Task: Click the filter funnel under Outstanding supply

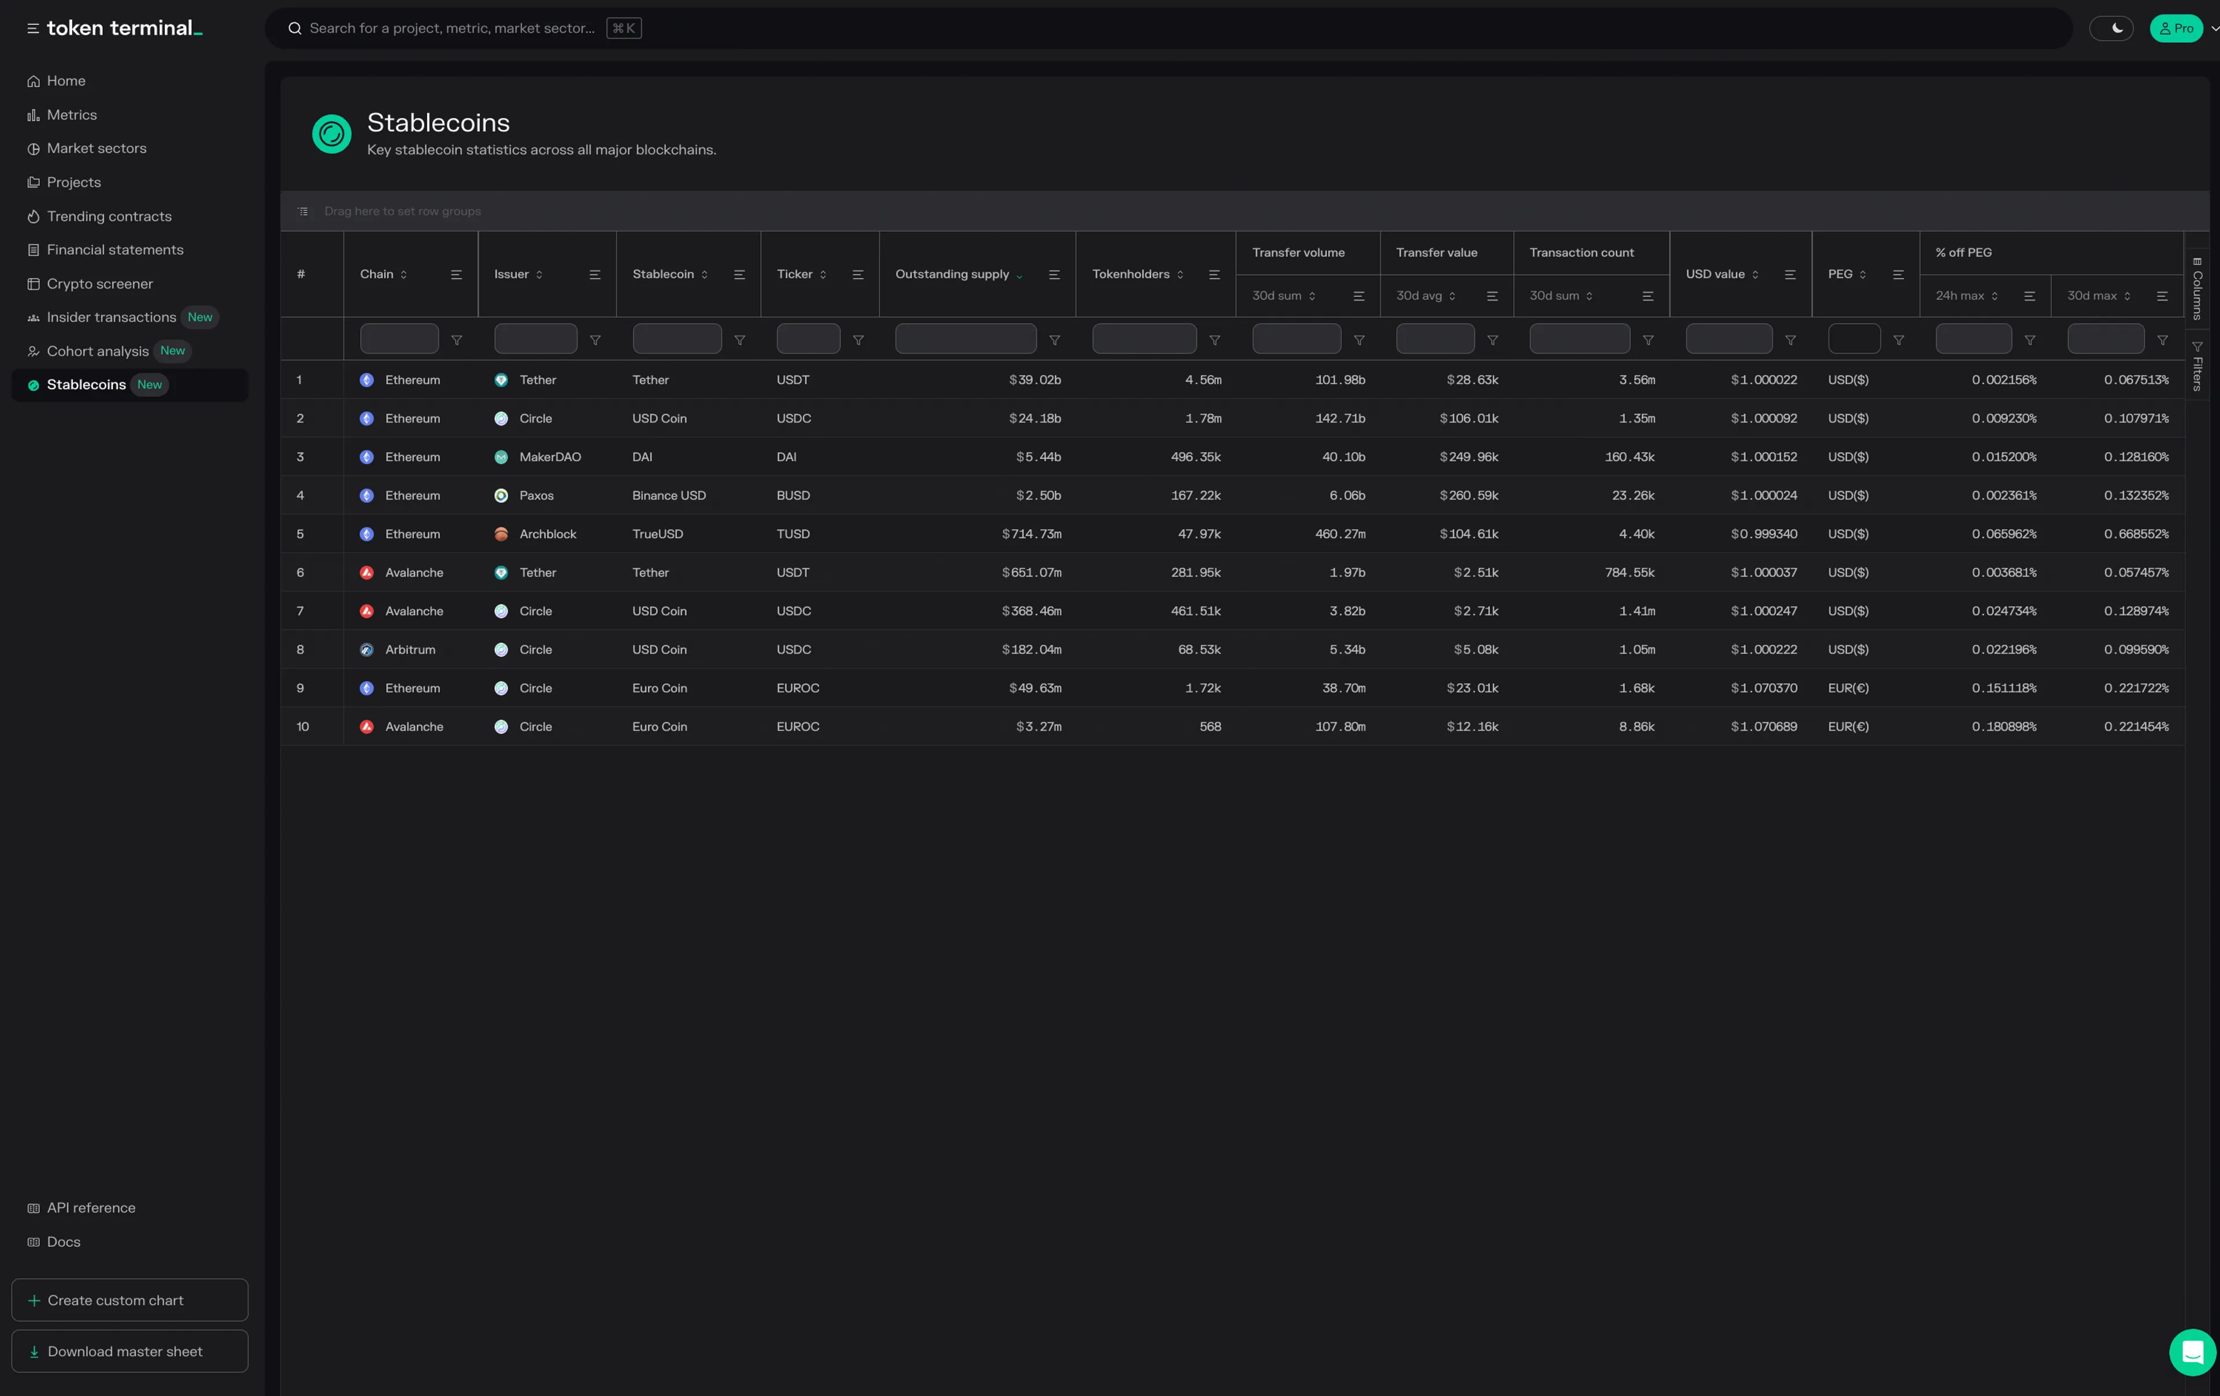Action: (x=1054, y=340)
